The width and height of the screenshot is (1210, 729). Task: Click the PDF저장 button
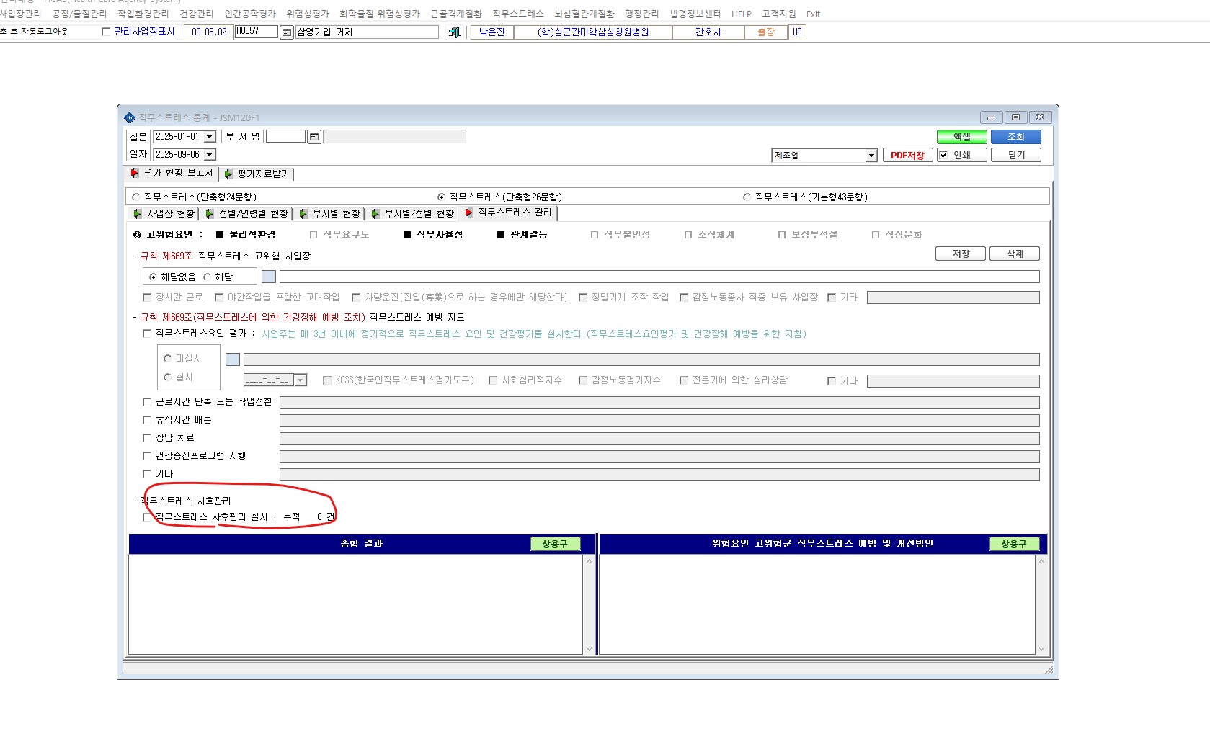click(x=908, y=155)
